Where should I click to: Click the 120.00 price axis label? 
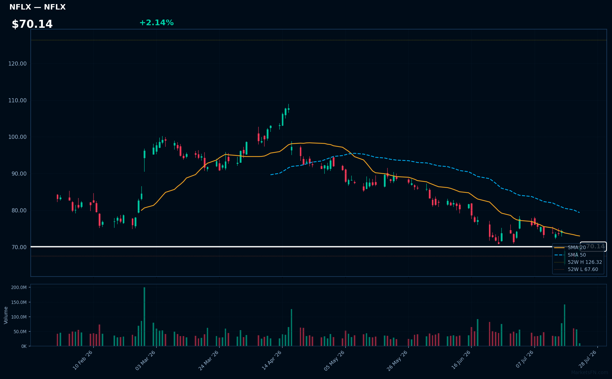(17, 64)
